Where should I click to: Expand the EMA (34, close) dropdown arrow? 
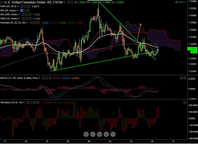(19, 19)
